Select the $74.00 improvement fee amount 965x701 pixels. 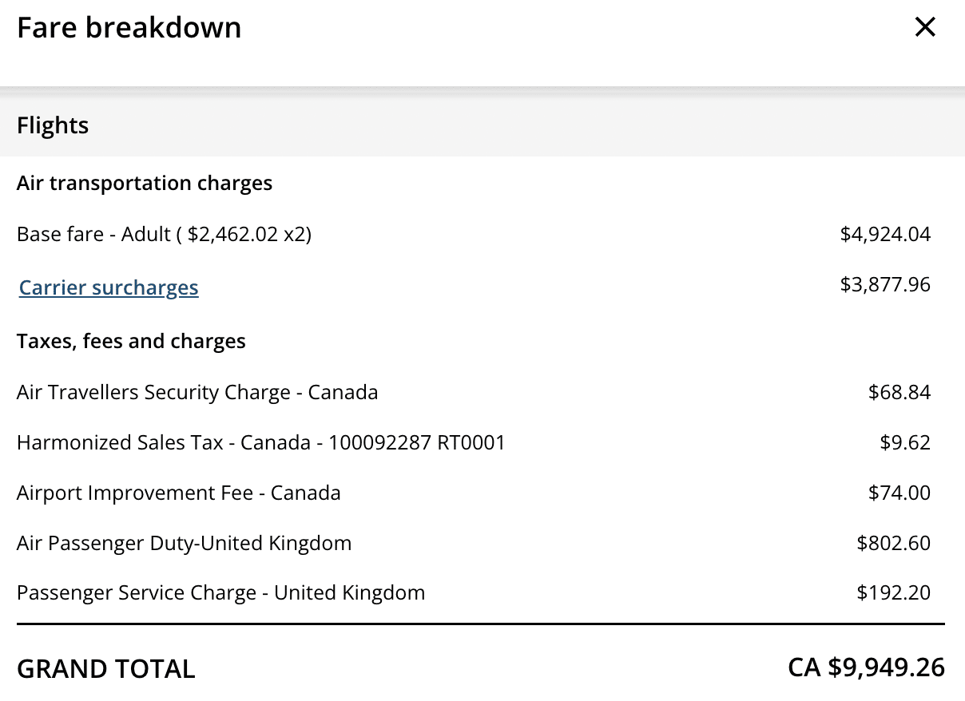point(899,493)
